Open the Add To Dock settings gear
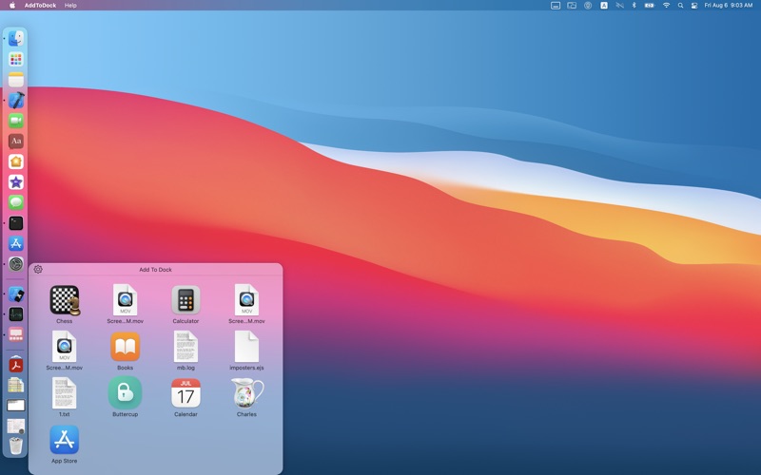Image resolution: width=761 pixels, height=475 pixels. [38, 270]
